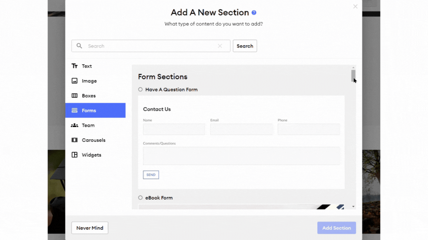
Task: Click the magnifying glass search icon
Action: 79,46
